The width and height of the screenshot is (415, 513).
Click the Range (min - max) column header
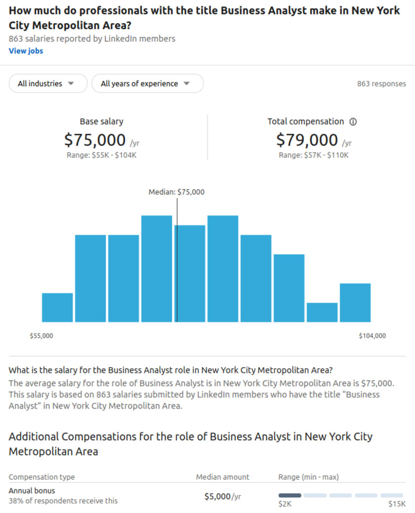click(308, 477)
